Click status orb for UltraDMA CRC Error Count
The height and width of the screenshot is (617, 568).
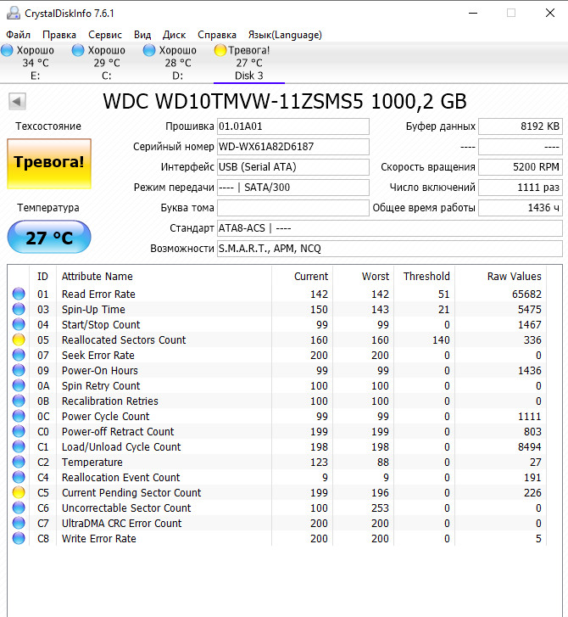19,523
